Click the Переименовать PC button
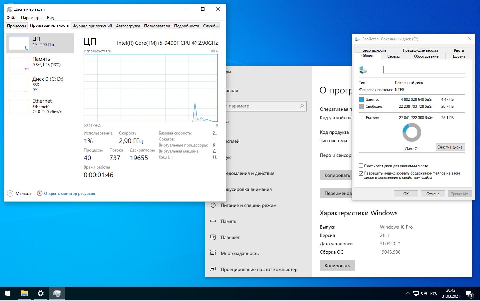Screen dimensions: 480x301 pos(336,193)
